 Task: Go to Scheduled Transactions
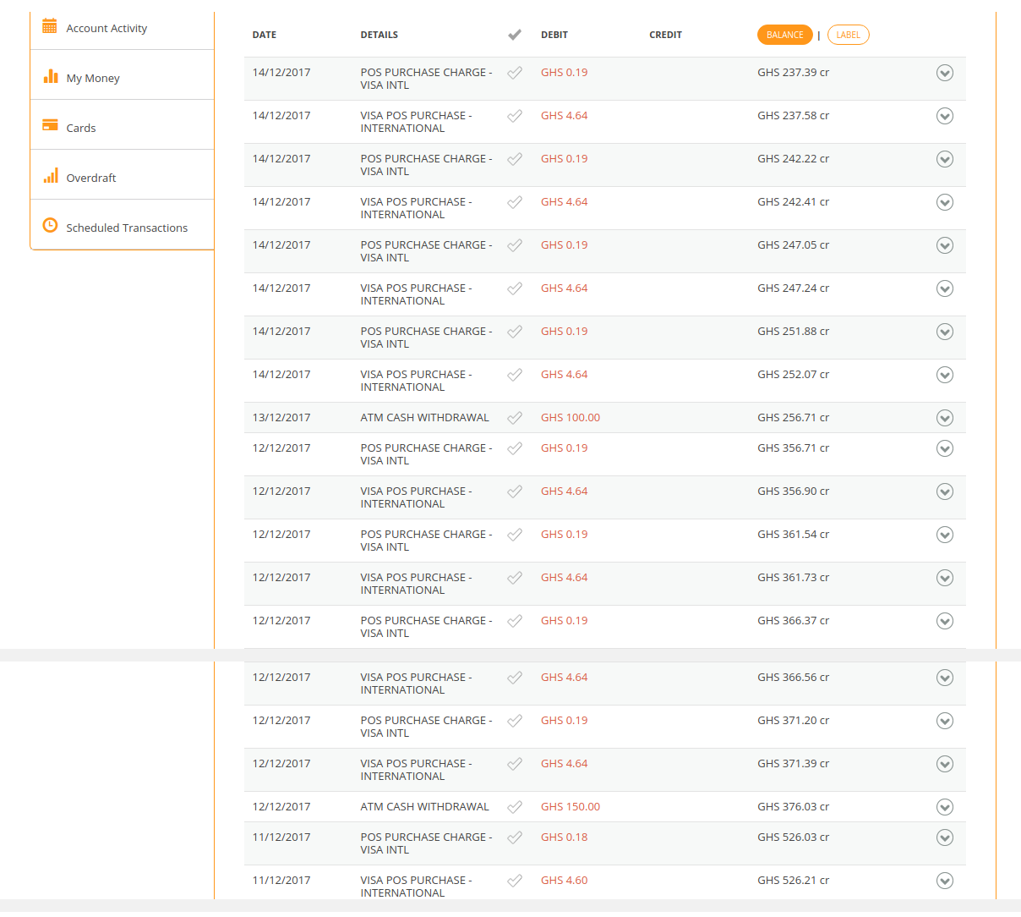click(x=127, y=228)
